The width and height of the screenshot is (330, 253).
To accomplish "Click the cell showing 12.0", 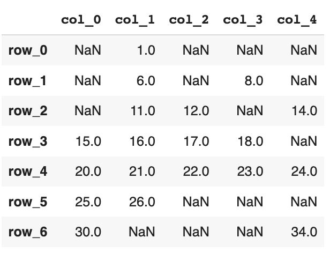I will click(x=196, y=111).
